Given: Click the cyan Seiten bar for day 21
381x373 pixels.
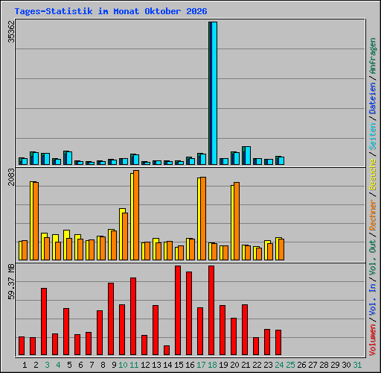Looking at the screenshot, I should click(248, 155).
